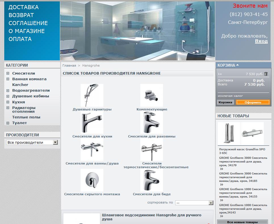Expand the Смесители category tree
274x224 pixels.
click(x=8, y=73)
